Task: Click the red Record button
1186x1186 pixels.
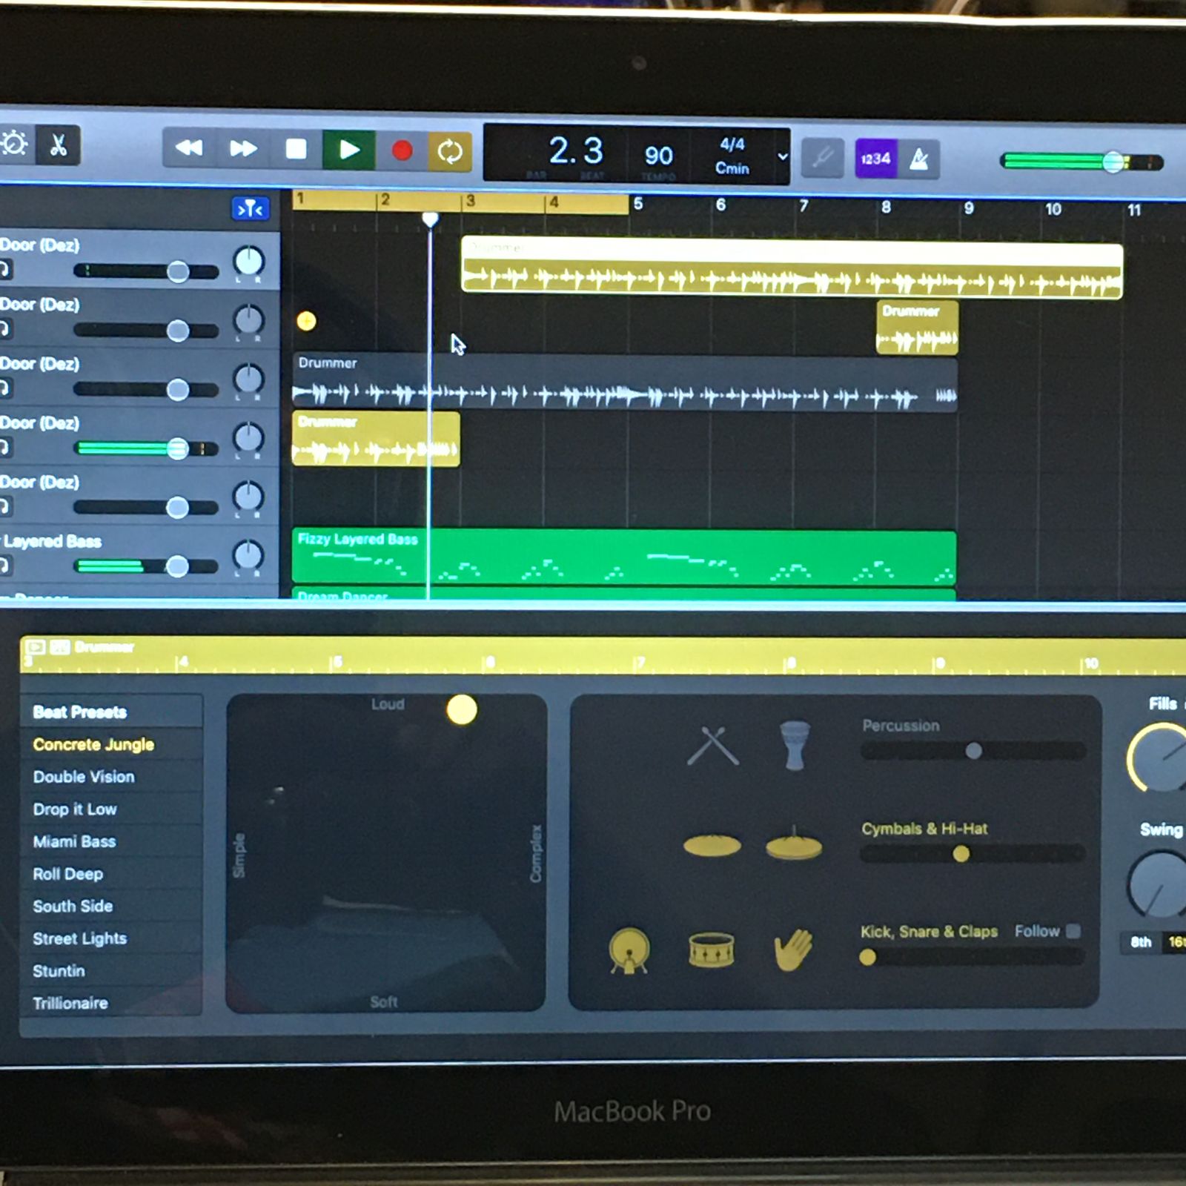Action: coord(402,151)
